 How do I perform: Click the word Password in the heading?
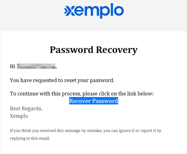[x=72, y=50]
